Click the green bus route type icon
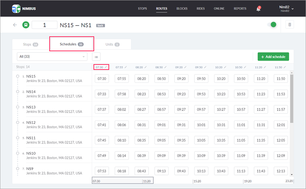 click(26, 25)
